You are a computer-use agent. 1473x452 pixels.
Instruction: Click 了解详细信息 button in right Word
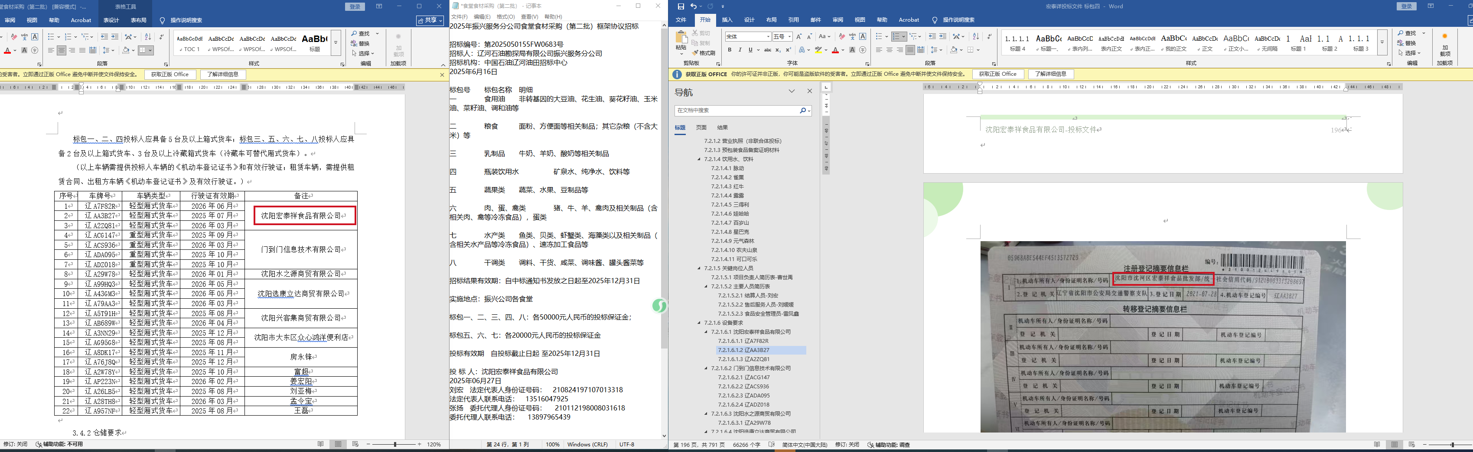coord(1051,74)
